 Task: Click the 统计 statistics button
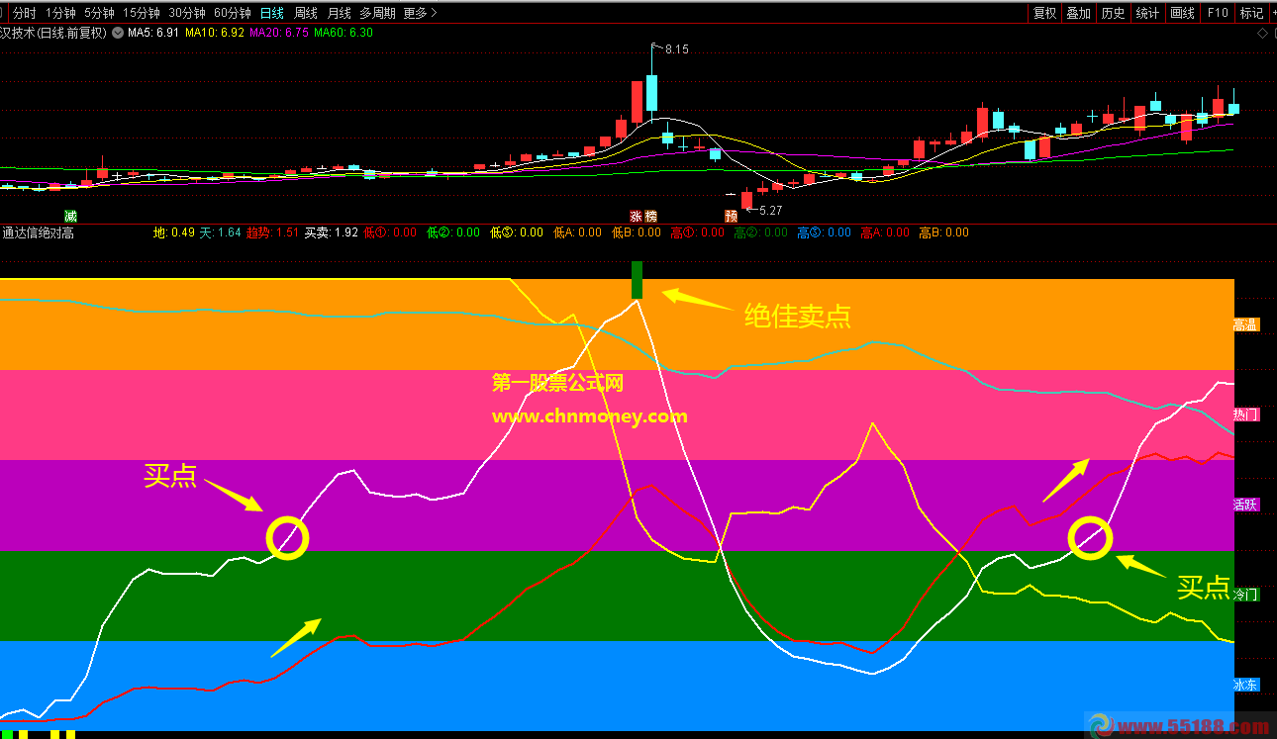point(1147,13)
